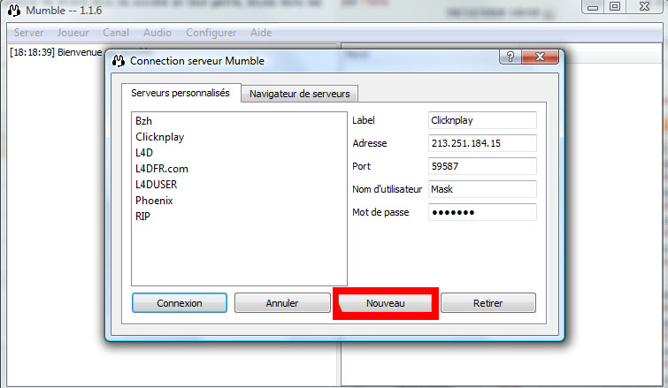Click the Port input field
The width and height of the screenshot is (668, 388).
[x=482, y=166]
